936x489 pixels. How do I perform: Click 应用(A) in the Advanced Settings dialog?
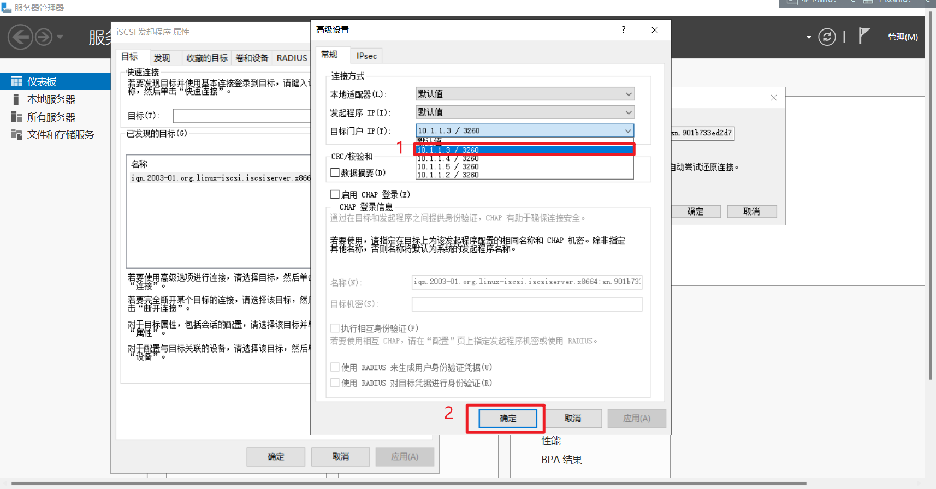pyautogui.click(x=637, y=419)
